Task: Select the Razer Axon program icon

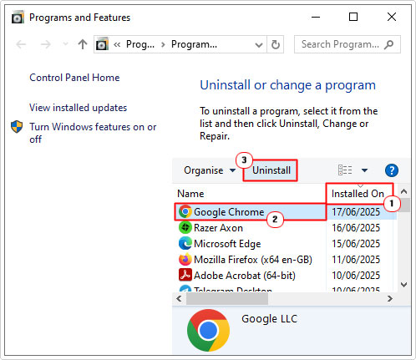Action: (x=185, y=228)
